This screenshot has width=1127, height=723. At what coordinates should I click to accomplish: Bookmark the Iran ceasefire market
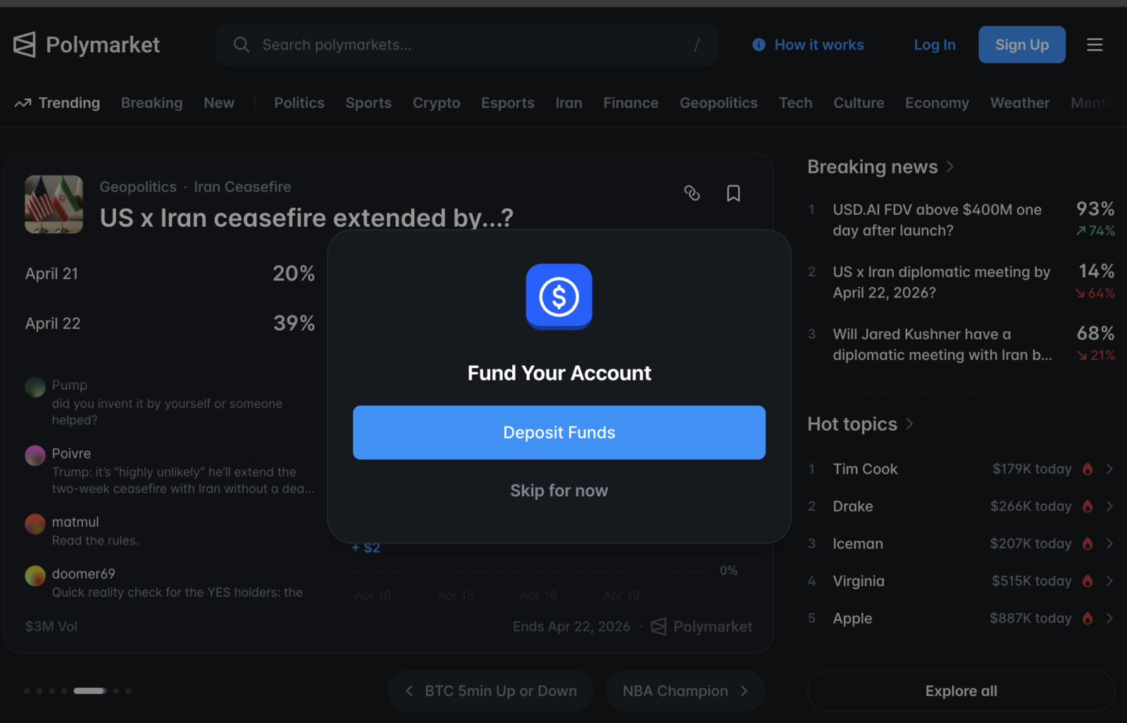pyautogui.click(x=733, y=193)
